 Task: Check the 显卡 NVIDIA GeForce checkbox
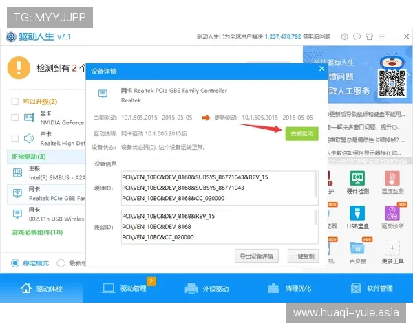tap(14, 118)
